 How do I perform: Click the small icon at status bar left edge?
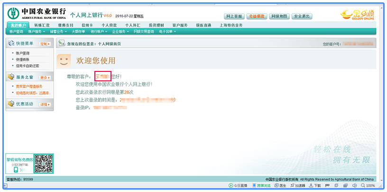tap(5, 185)
